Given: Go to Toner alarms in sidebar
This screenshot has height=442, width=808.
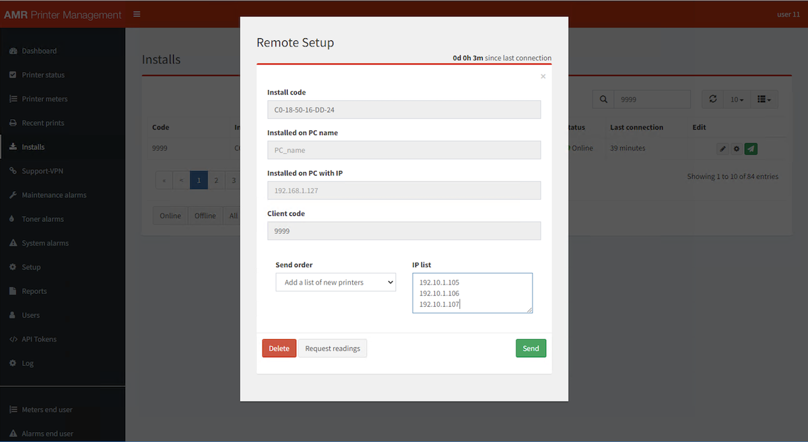Looking at the screenshot, I should coord(42,219).
